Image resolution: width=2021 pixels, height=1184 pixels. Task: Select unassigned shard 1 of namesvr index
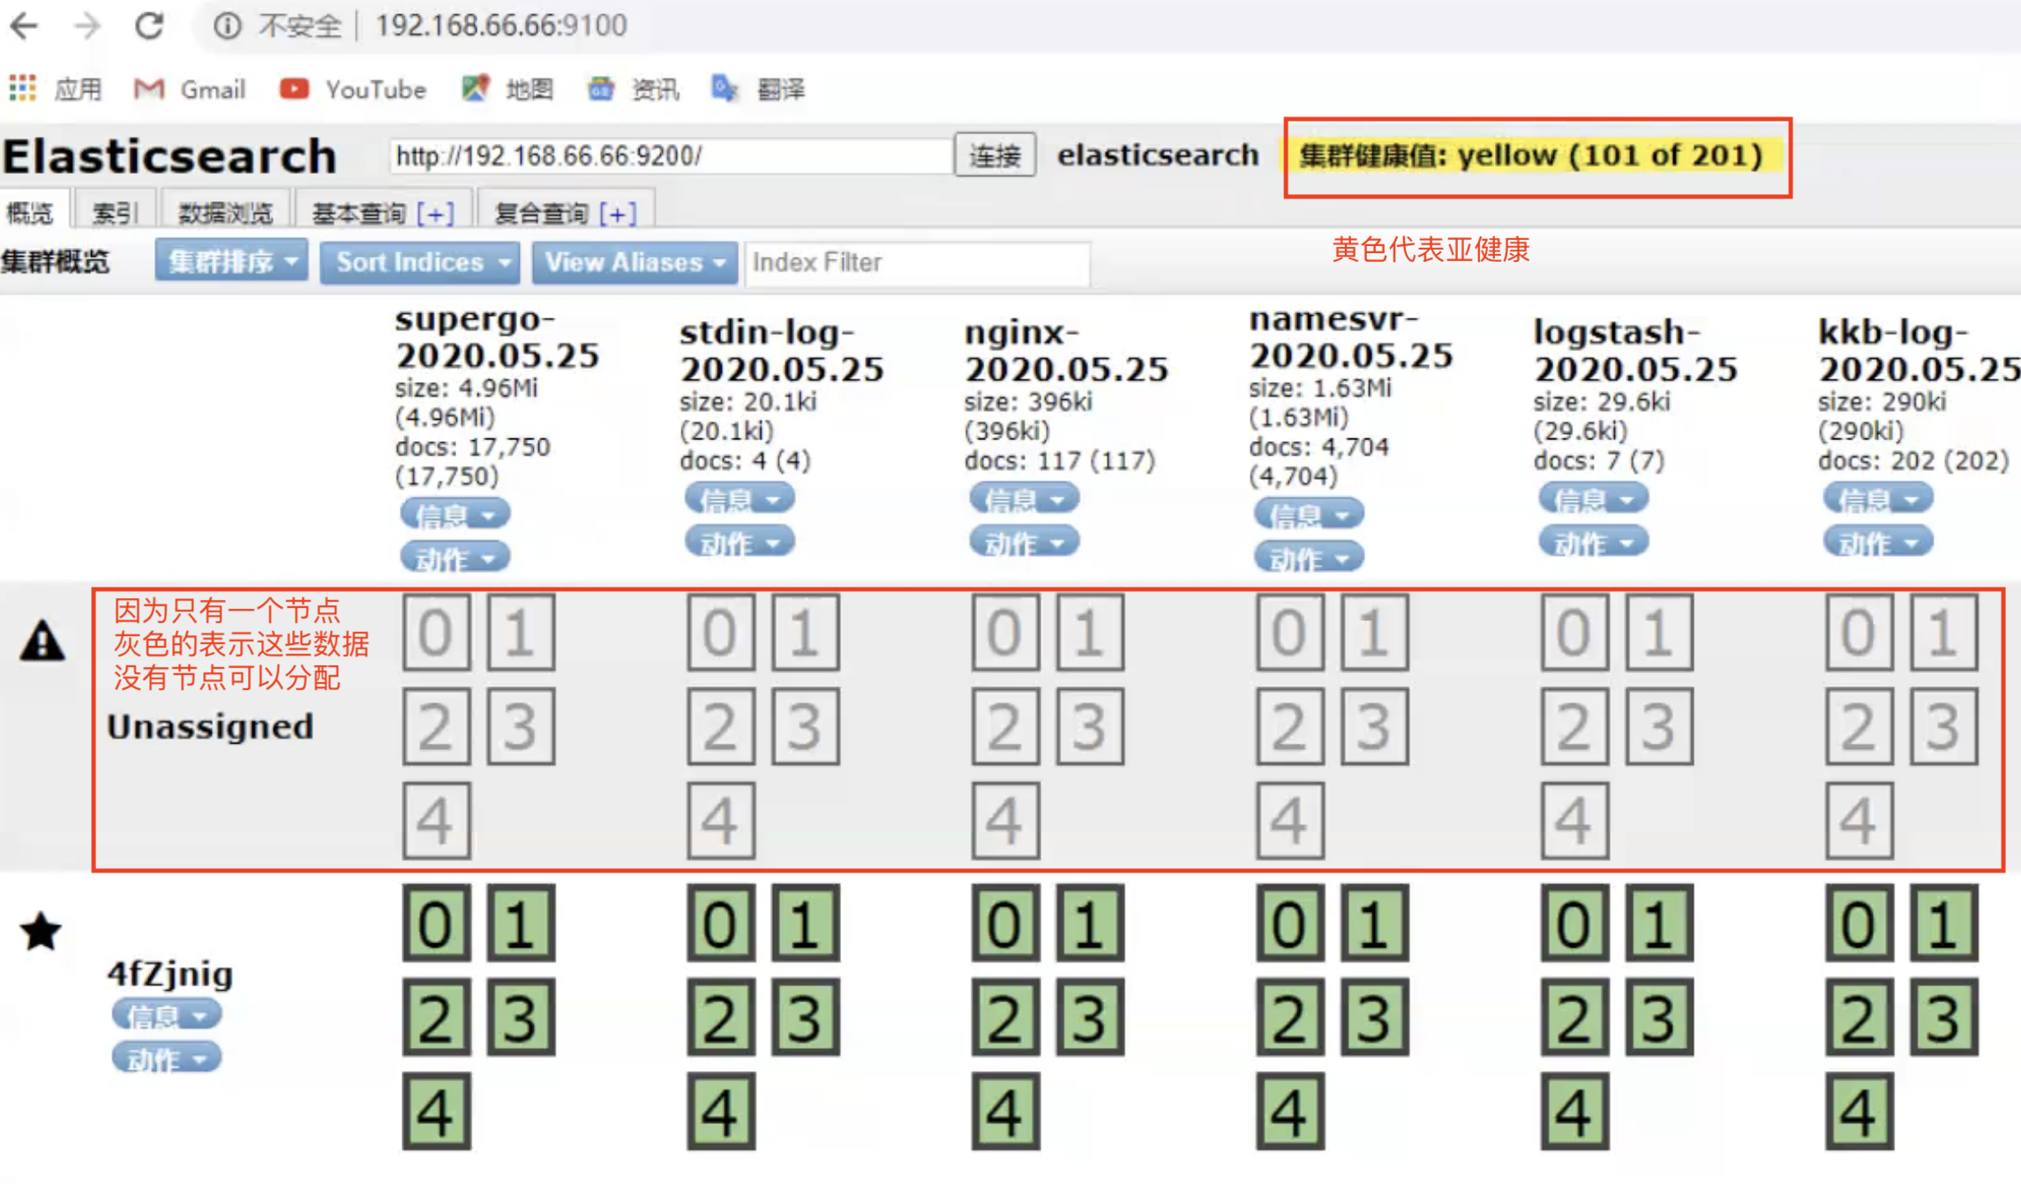(1374, 633)
